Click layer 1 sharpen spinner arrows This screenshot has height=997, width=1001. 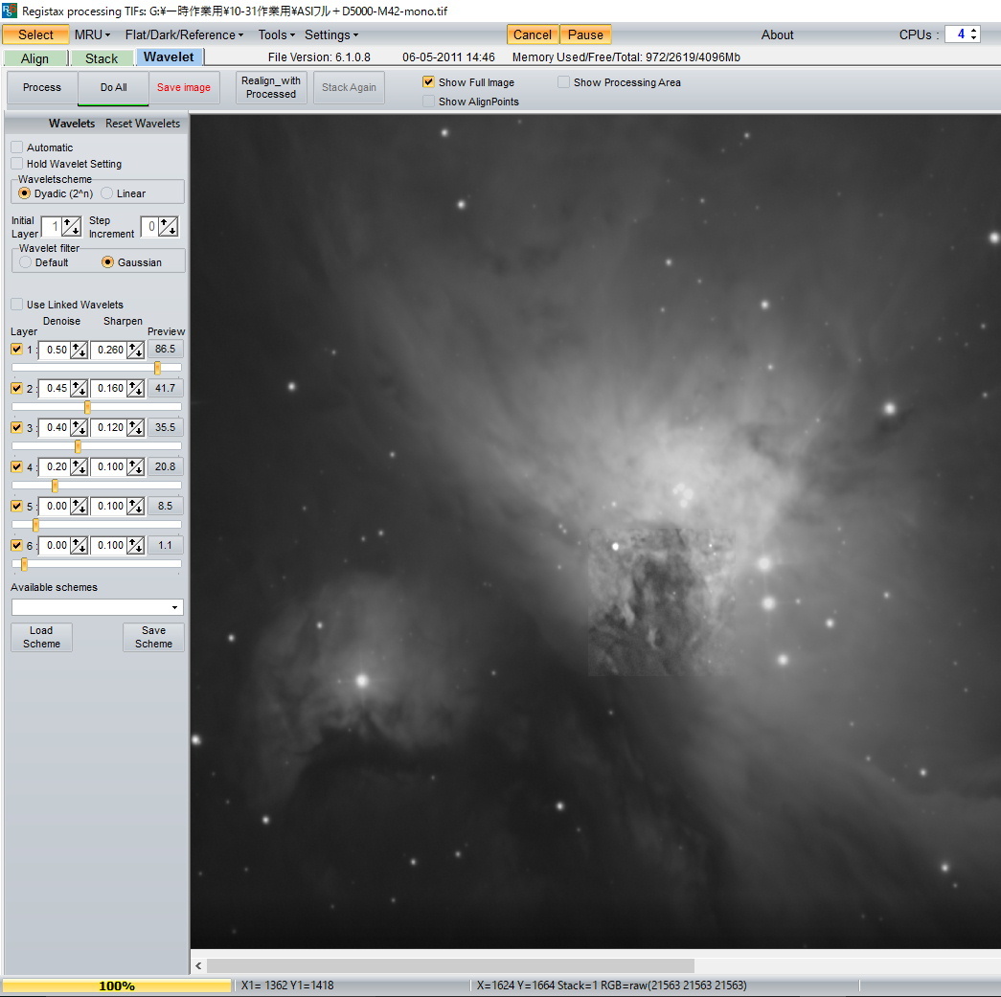tap(135, 350)
